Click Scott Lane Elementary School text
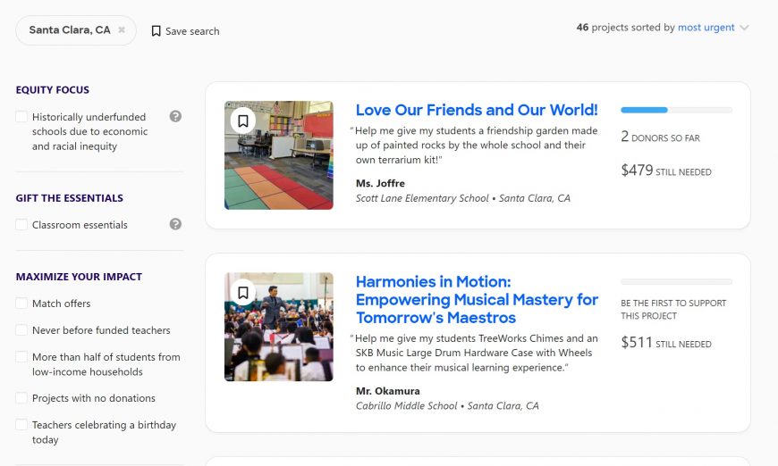The image size is (778, 466). (x=422, y=198)
